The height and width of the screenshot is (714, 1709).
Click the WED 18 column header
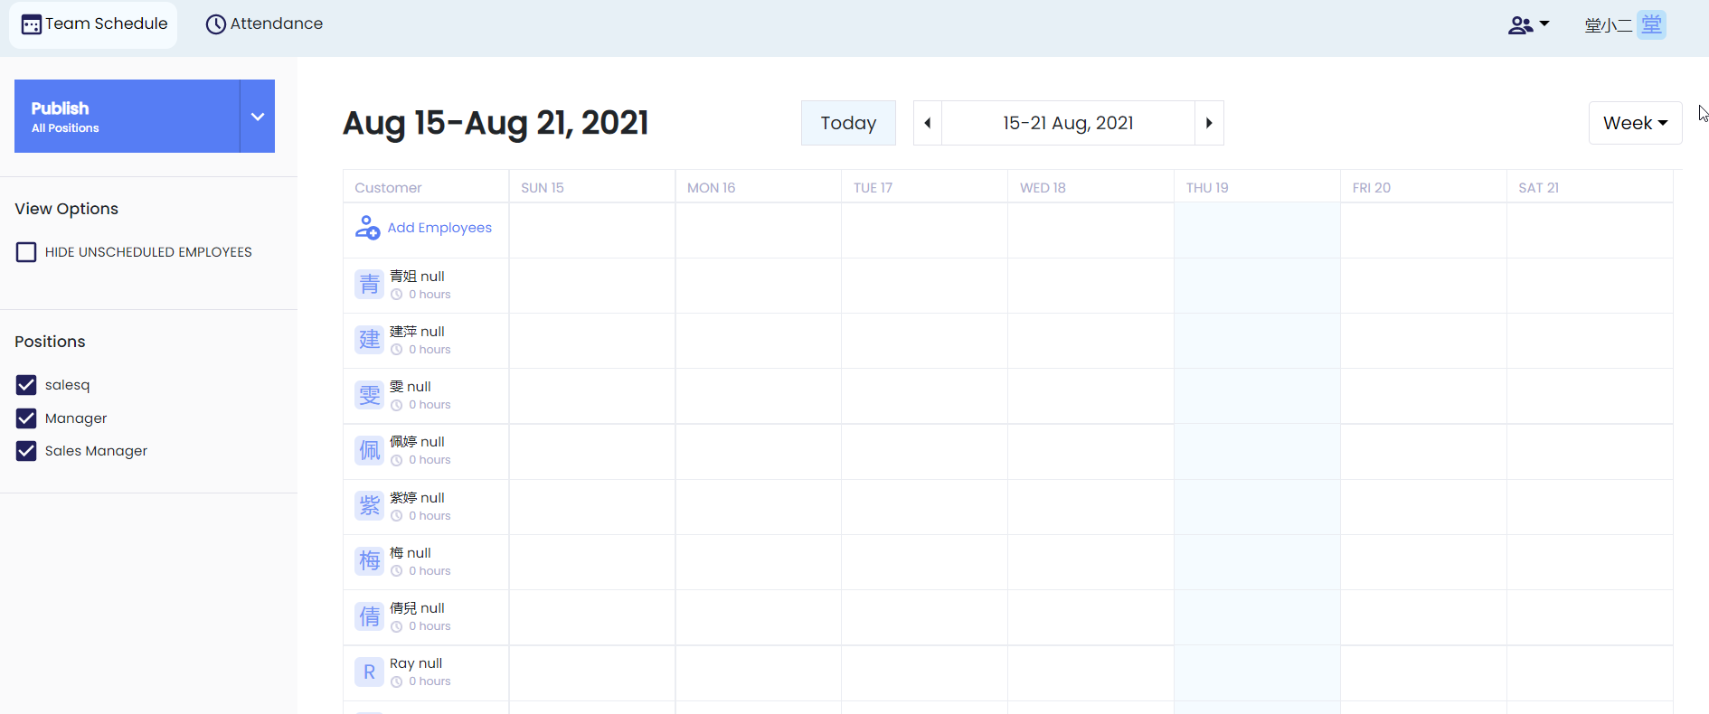1091,187
